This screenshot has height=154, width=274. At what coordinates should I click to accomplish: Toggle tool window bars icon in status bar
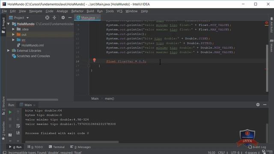pos(4,152)
